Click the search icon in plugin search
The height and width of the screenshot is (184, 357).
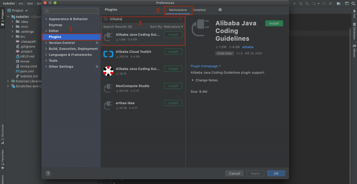pyautogui.click(x=106, y=19)
